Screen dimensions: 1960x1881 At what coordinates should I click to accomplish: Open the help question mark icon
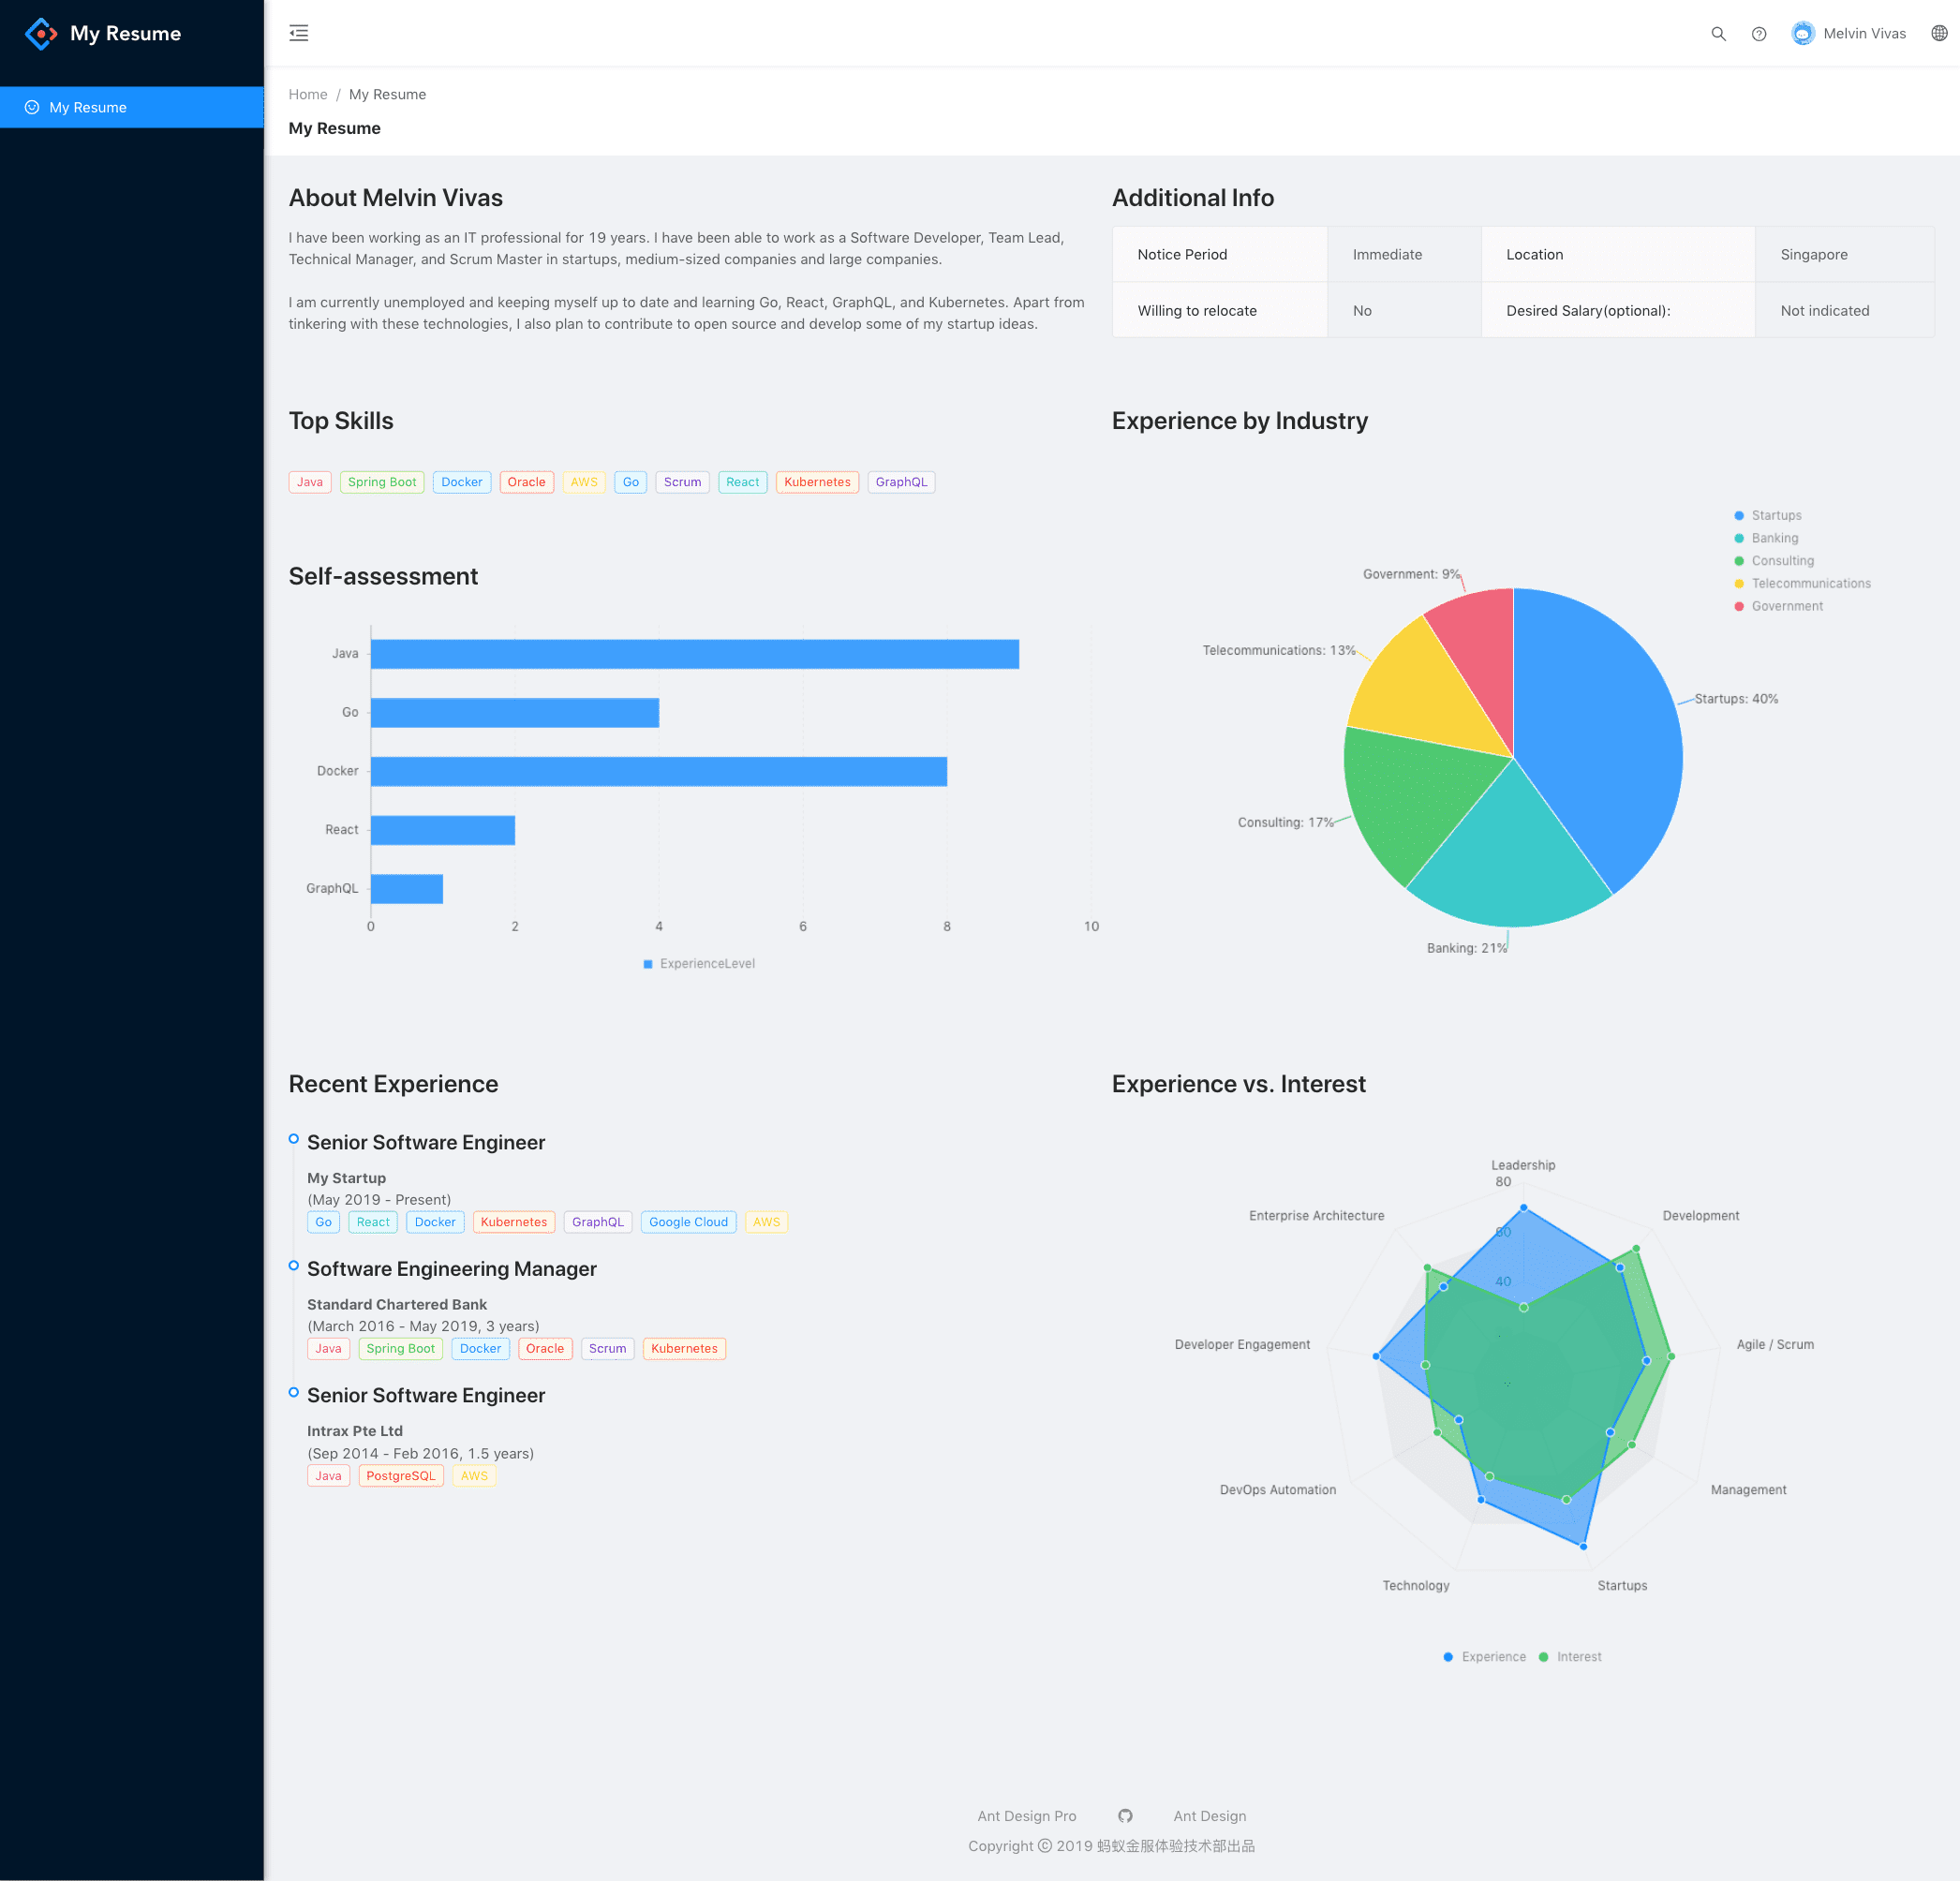click(x=1759, y=33)
